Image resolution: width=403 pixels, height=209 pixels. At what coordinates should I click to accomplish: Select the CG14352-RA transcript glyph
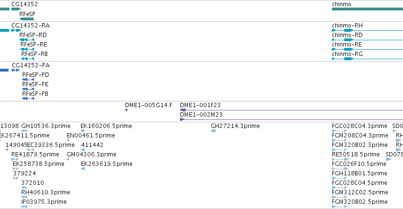click(16, 30)
